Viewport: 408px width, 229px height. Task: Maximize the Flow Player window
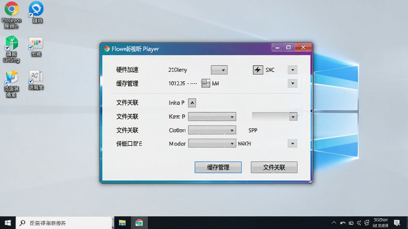pyautogui.click(x=288, y=47)
